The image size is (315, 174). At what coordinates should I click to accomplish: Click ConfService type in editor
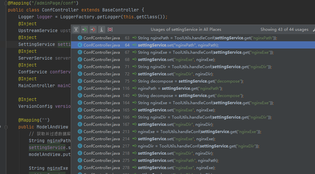coord(33,72)
